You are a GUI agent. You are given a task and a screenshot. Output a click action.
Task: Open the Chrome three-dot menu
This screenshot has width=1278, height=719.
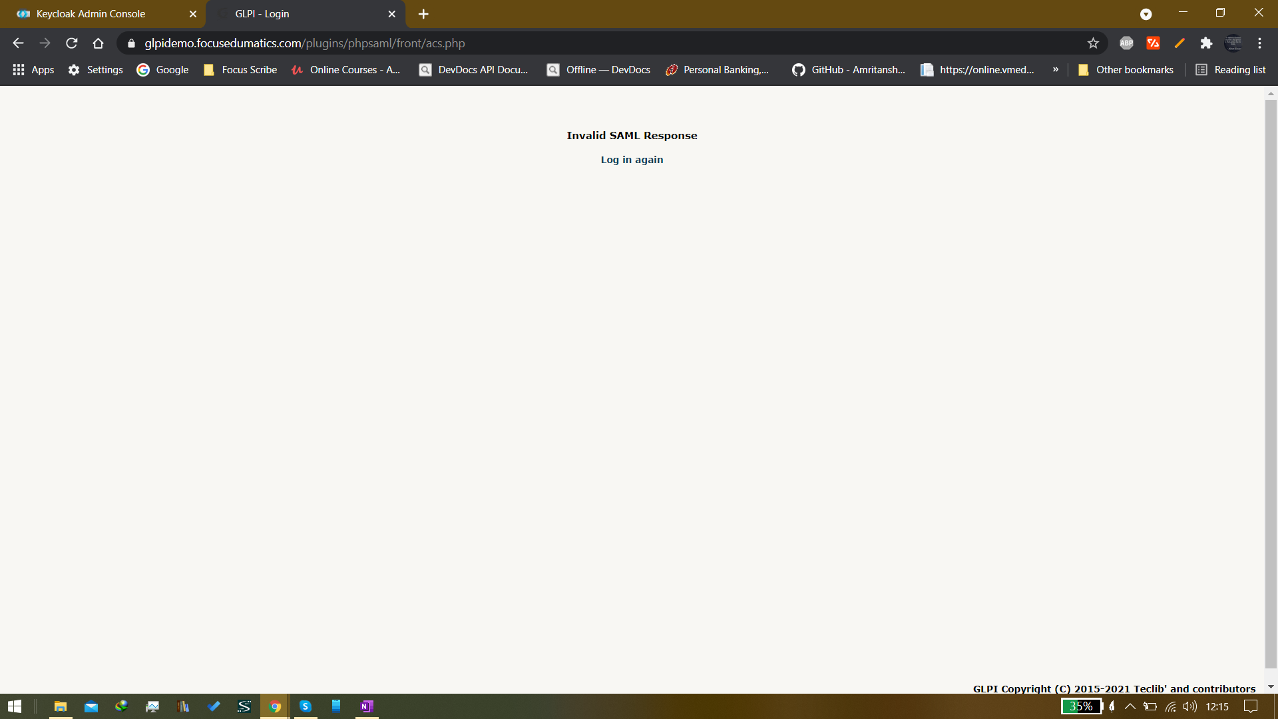(x=1260, y=43)
